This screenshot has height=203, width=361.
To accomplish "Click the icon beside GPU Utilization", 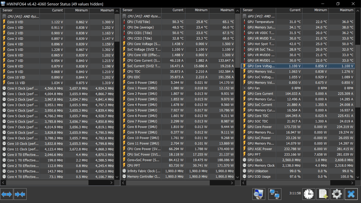I will coord(245,171).
